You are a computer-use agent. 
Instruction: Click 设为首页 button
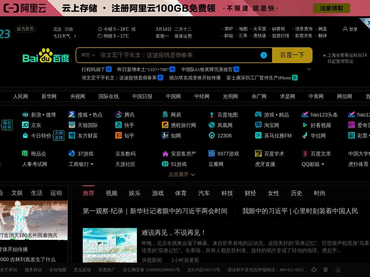[x=25, y=29]
